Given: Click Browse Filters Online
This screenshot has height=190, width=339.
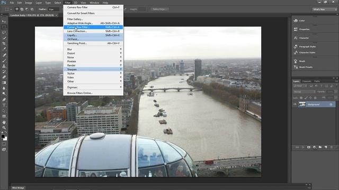Looking at the screenshot, I should coord(93,93).
